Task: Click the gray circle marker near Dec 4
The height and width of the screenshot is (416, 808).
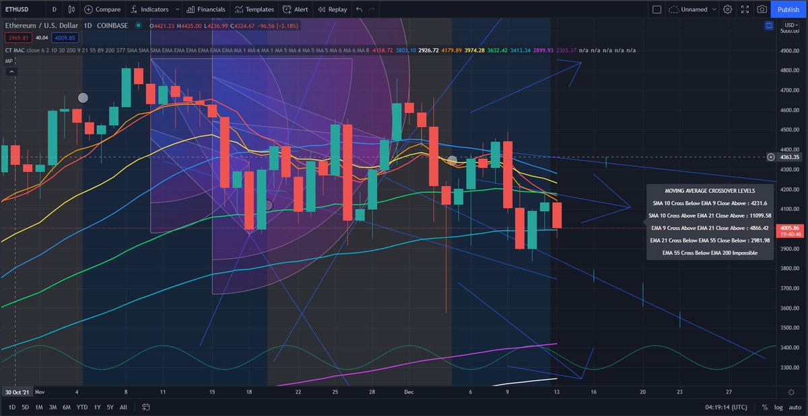Action: (x=452, y=160)
